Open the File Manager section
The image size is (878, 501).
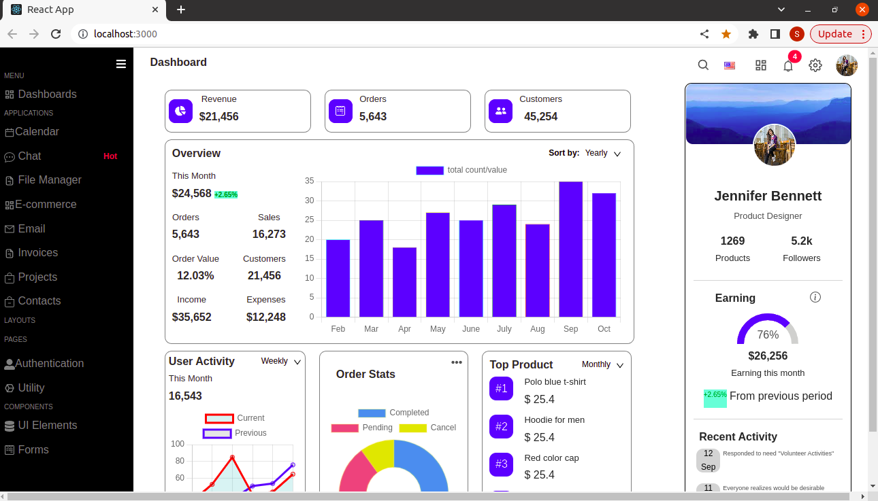click(48, 179)
